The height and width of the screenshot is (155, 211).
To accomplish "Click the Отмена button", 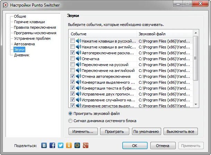I will (x=163, y=146).
